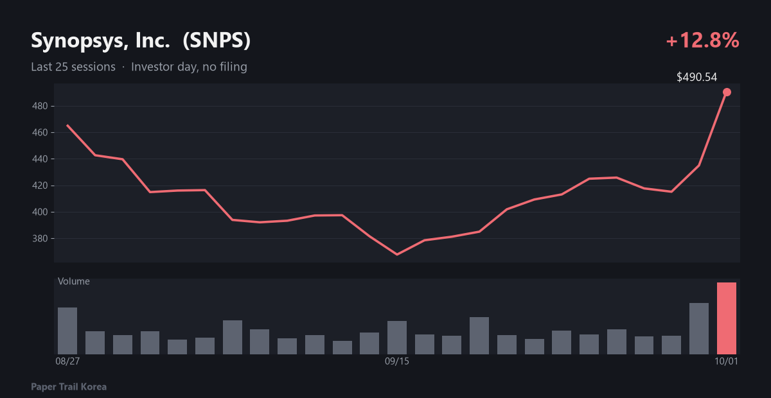Click the Synopsys, Inc. (SNPS) title

click(x=141, y=41)
